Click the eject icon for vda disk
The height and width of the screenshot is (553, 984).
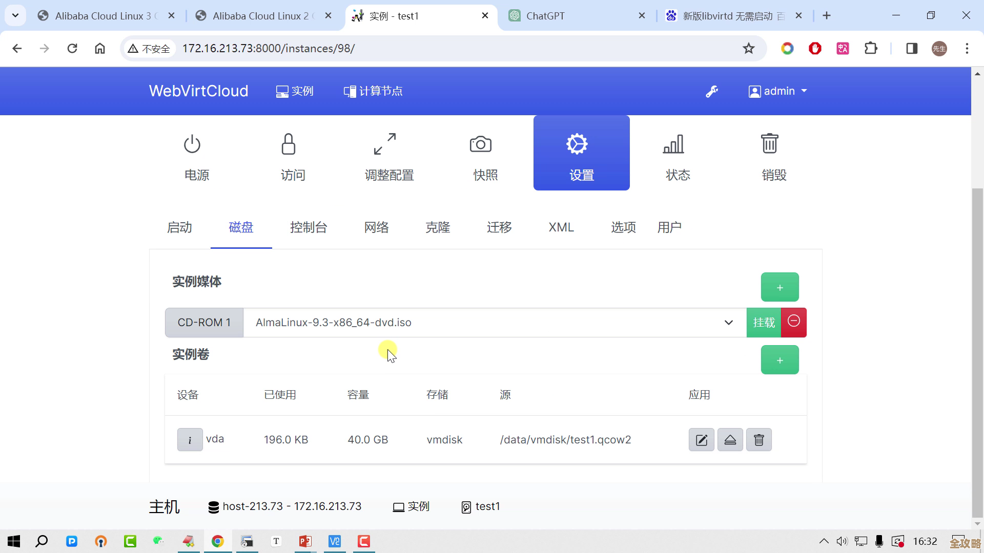click(730, 439)
